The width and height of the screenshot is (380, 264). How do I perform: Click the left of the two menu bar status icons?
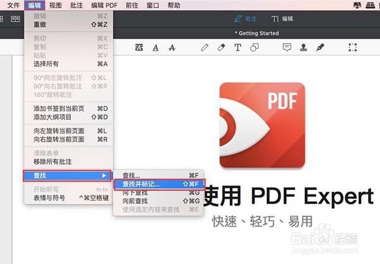click(x=357, y=5)
